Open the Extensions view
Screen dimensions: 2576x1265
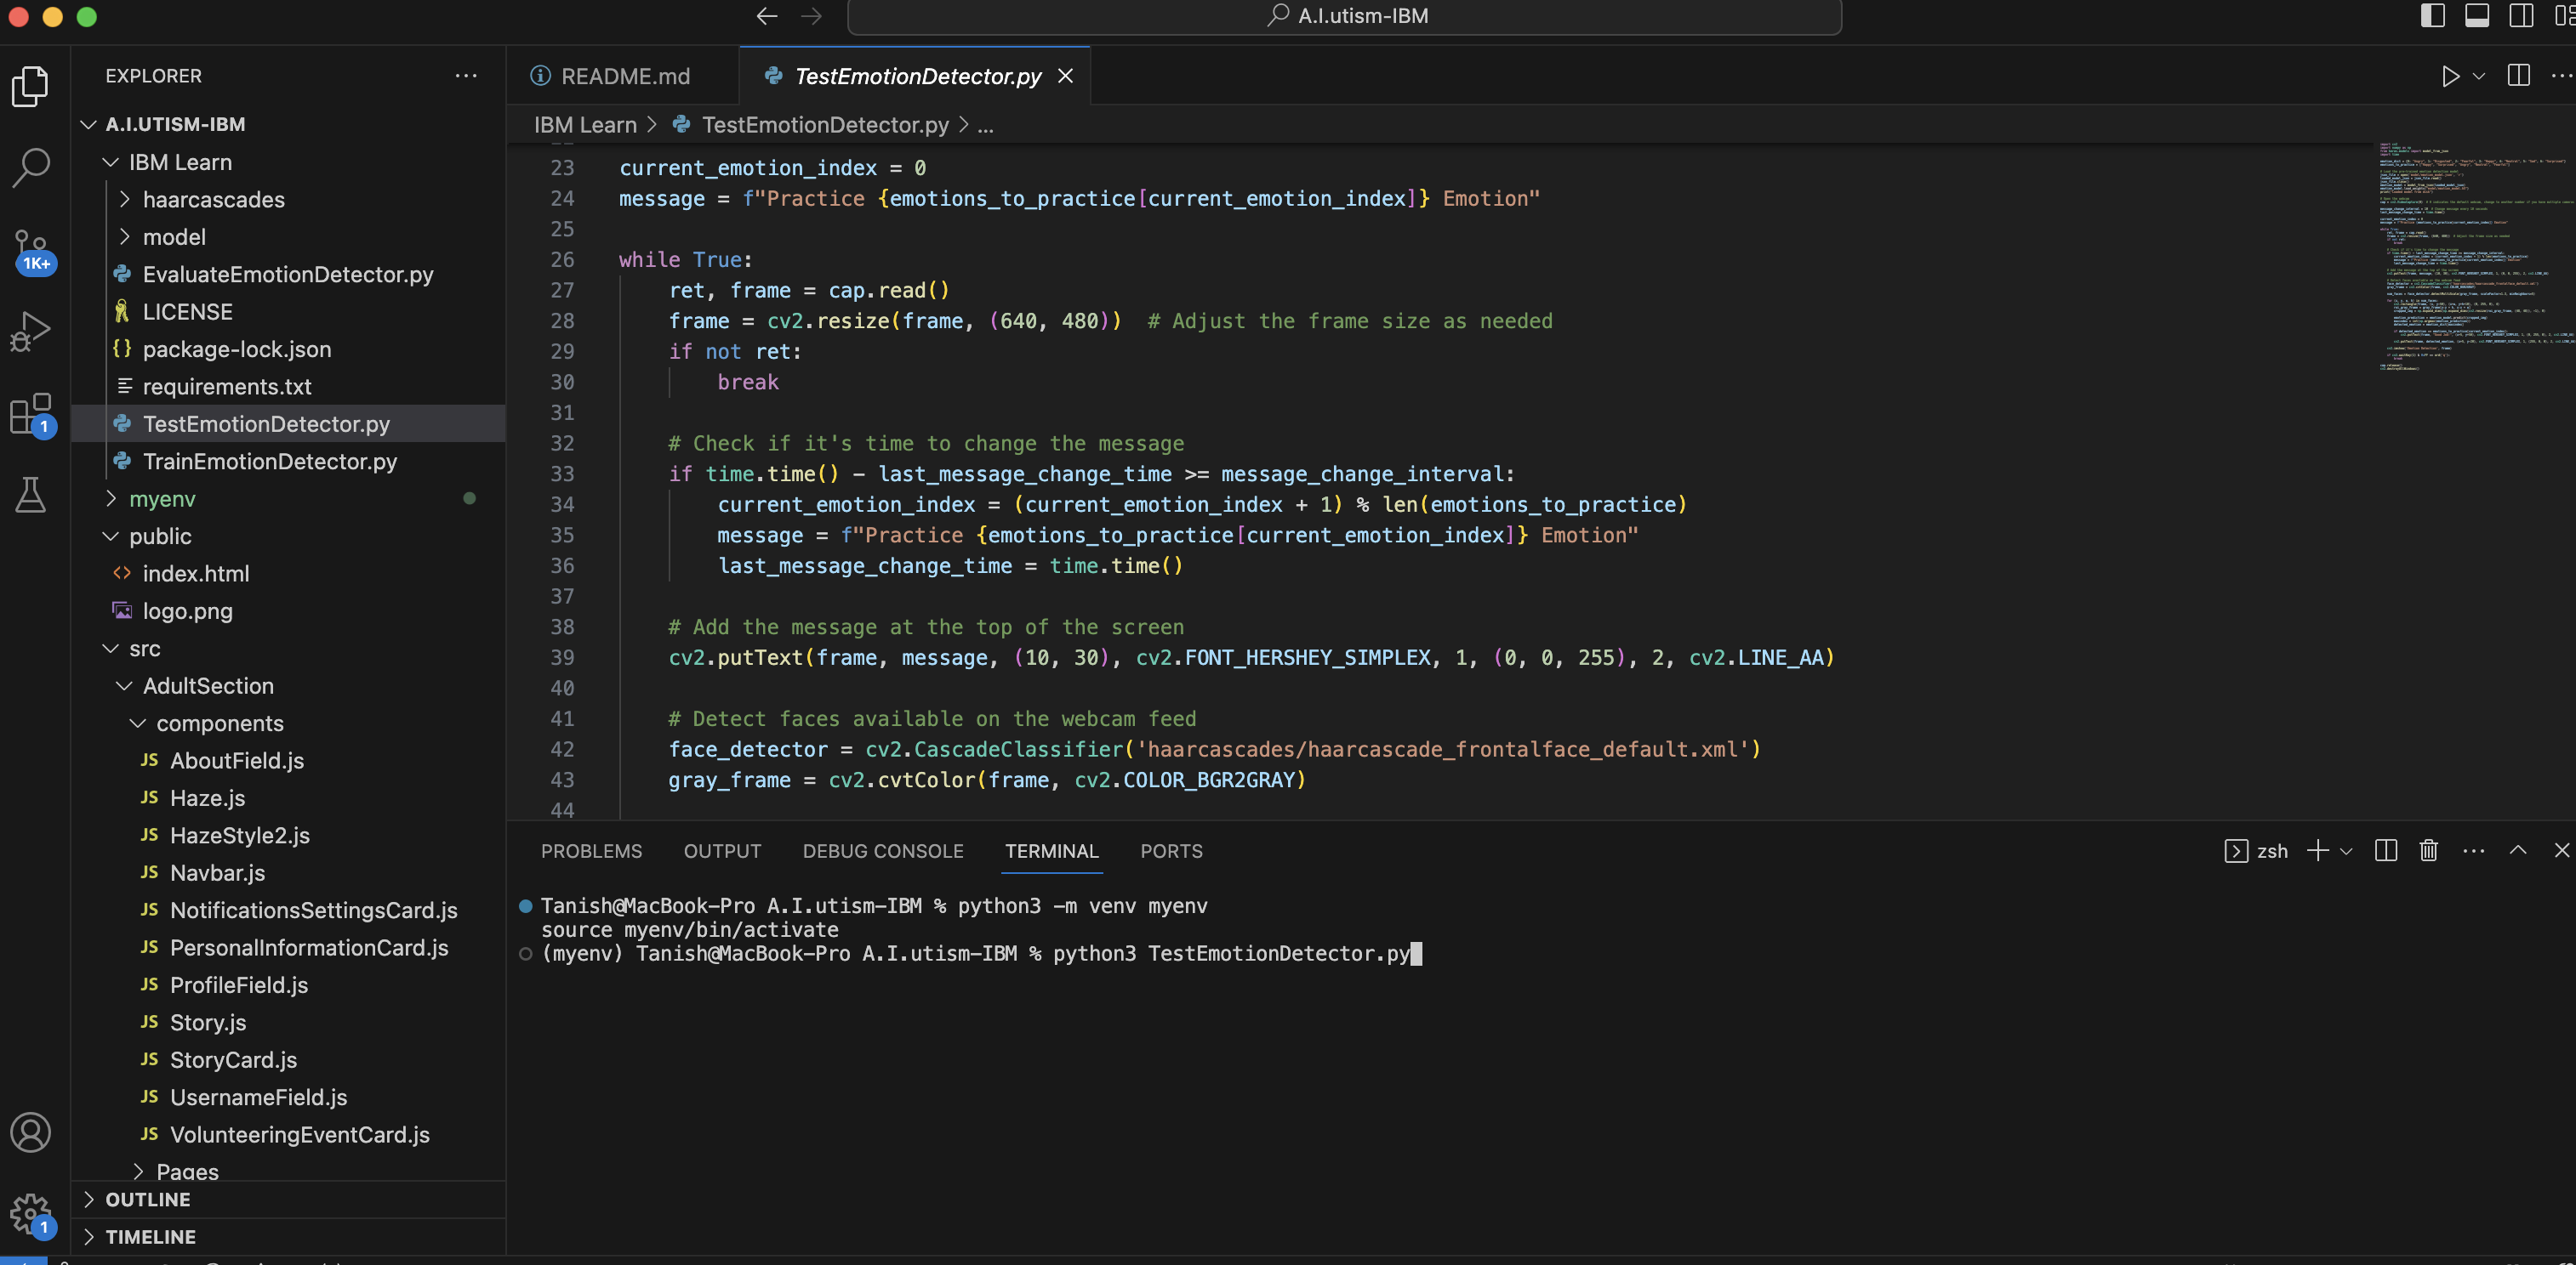click(x=30, y=412)
